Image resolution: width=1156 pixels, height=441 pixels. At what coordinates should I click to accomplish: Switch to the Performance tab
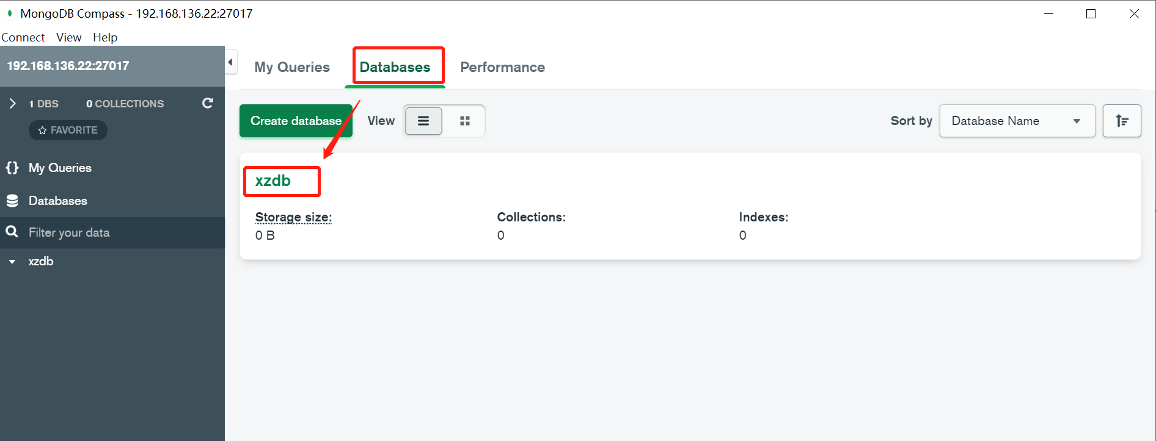pyautogui.click(x=502, y=67)
